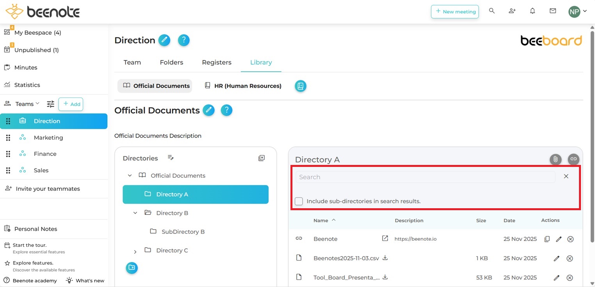
Task: Click the New meeting button
Action: tap(455, 12)
